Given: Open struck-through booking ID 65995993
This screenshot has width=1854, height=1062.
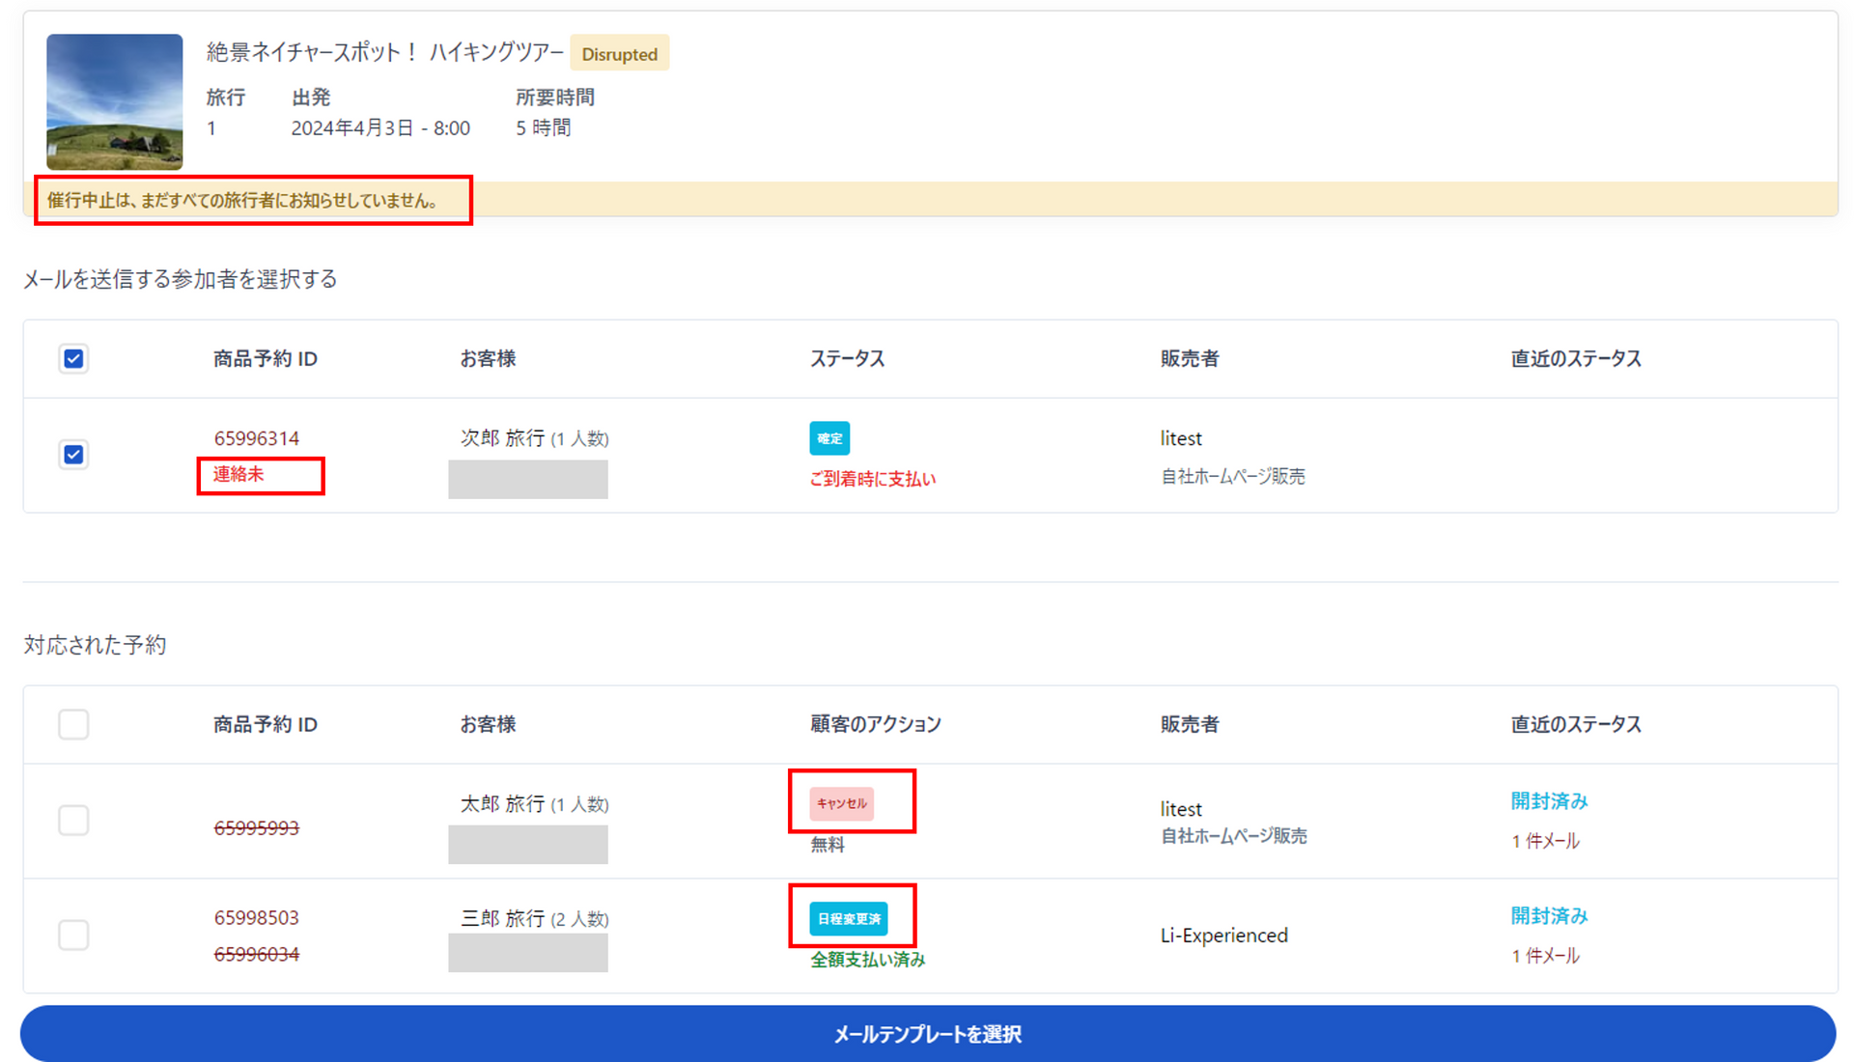Looking at the screenshot, I should [256, 827].
